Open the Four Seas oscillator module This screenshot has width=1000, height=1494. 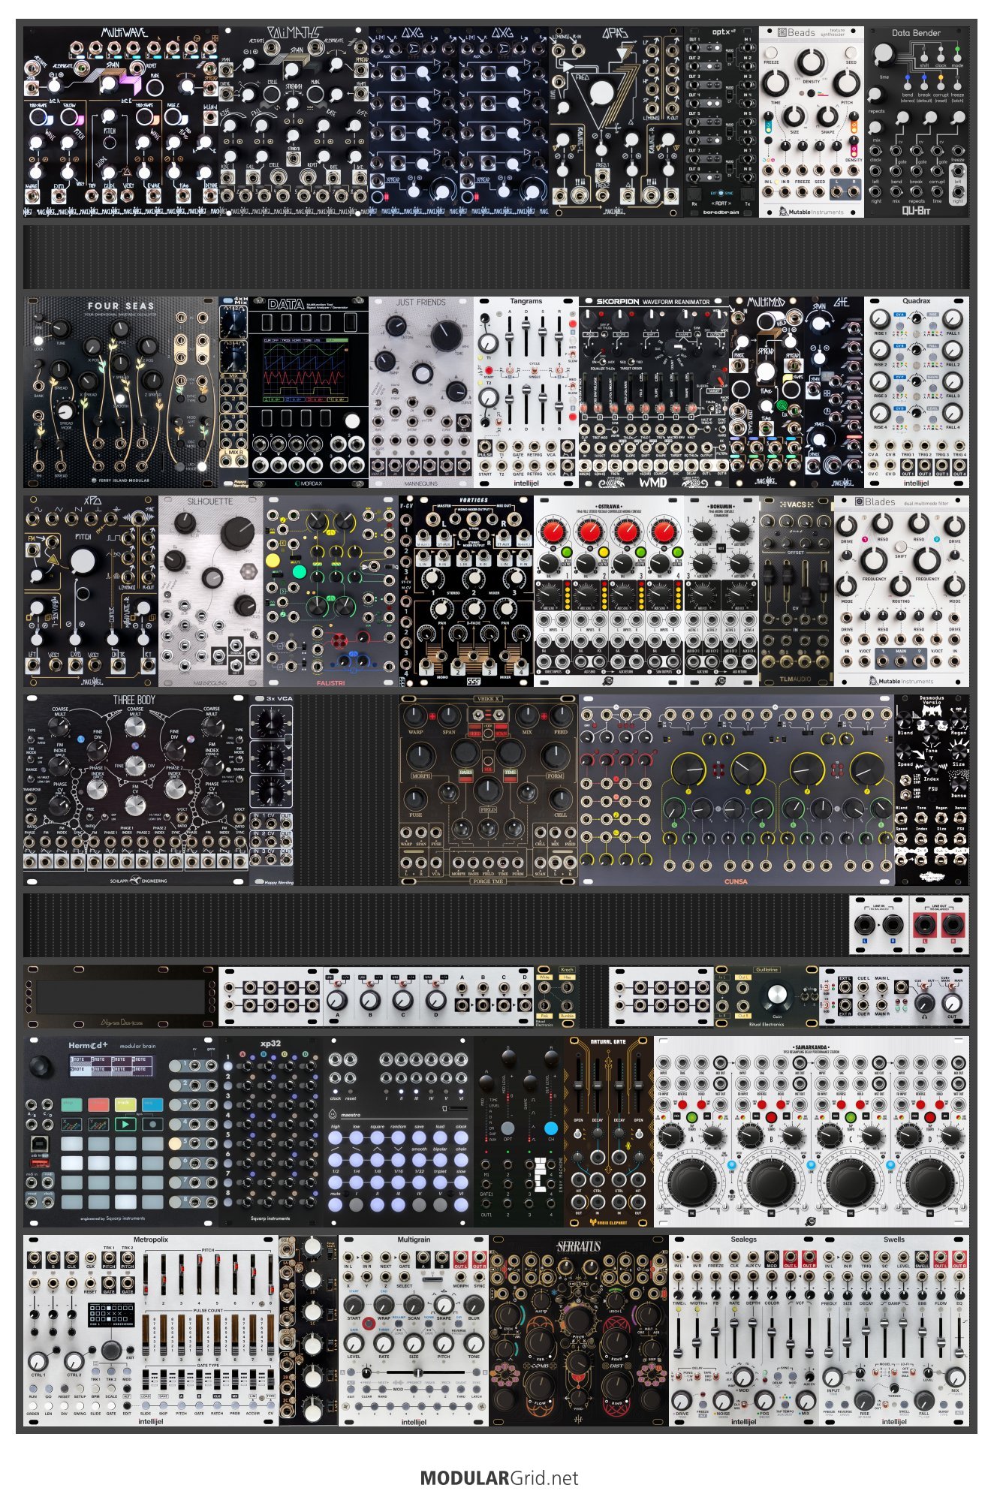click(x=121, y=392)
